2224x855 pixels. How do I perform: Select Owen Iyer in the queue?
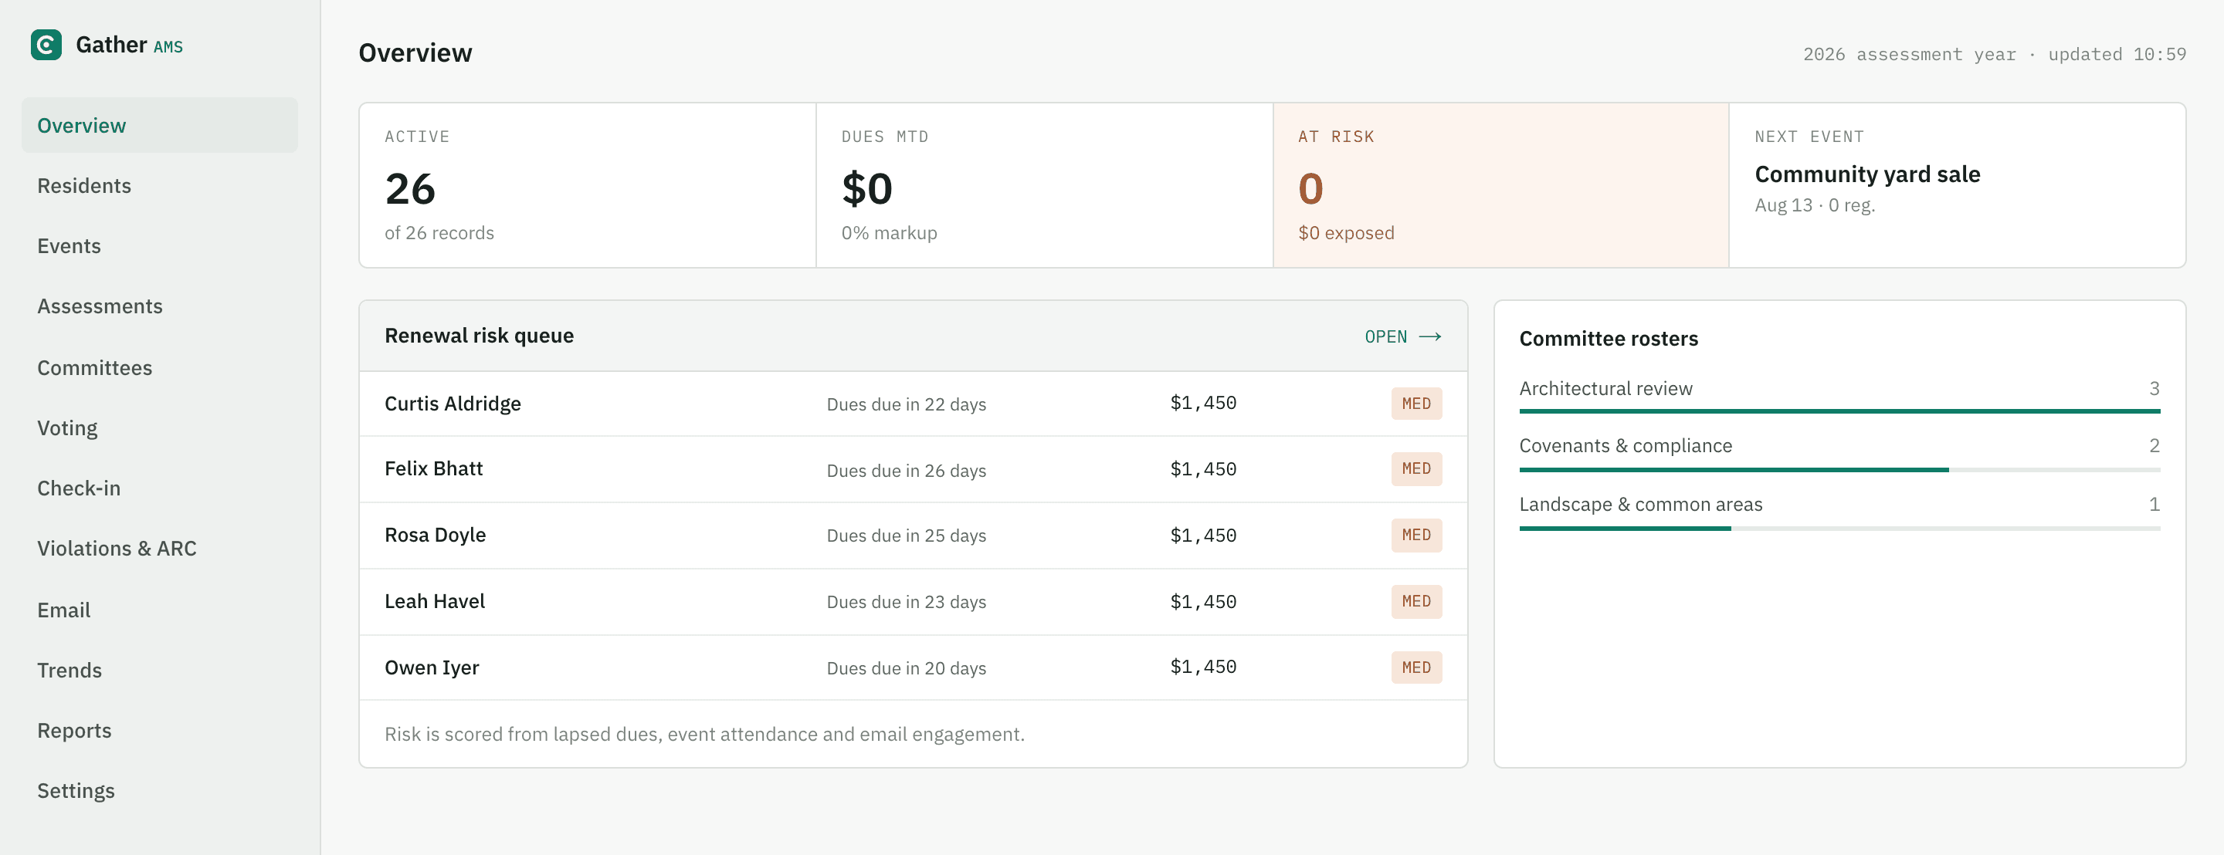(914, 667)
